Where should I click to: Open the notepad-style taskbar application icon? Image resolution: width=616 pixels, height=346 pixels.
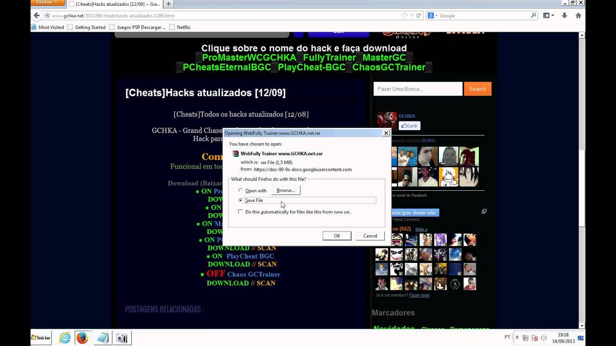[103, 338]
